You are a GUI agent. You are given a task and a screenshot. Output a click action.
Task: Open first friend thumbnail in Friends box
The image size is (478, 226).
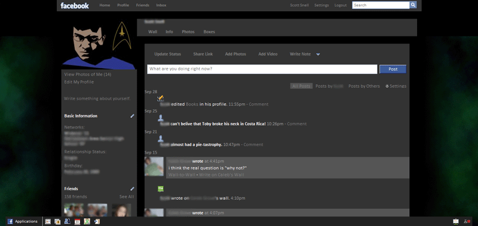click(73, 210)
